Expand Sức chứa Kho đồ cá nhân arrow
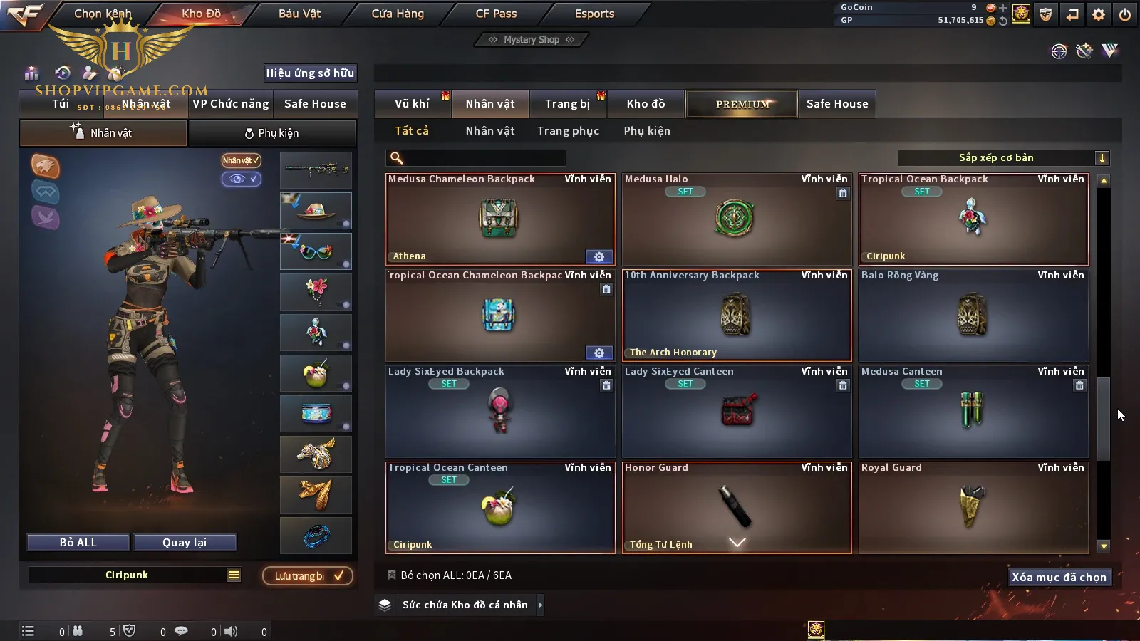Screen dimensions: 1140x641 (541, 605)
